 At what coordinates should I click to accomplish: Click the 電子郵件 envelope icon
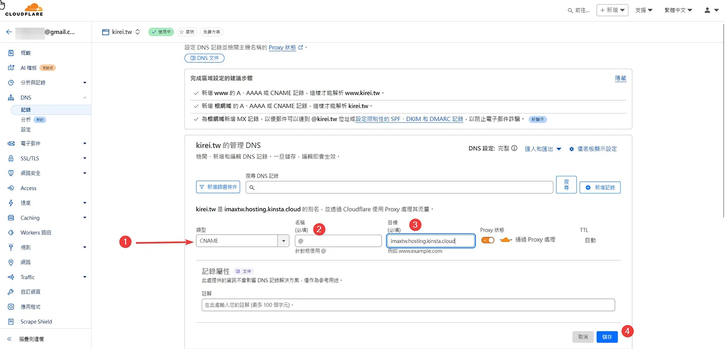point(11,143)
